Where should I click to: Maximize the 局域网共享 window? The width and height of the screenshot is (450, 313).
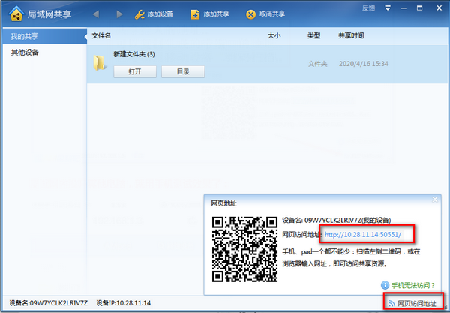point(419,8)
